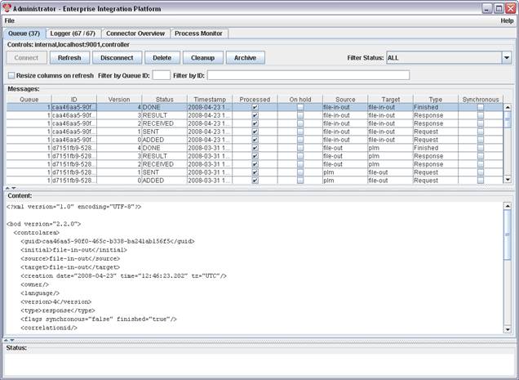Toggle Processed checkbox in SENT caa46aa5 row
This screenshot has height=380, width=519.
(x=255, y=132)
